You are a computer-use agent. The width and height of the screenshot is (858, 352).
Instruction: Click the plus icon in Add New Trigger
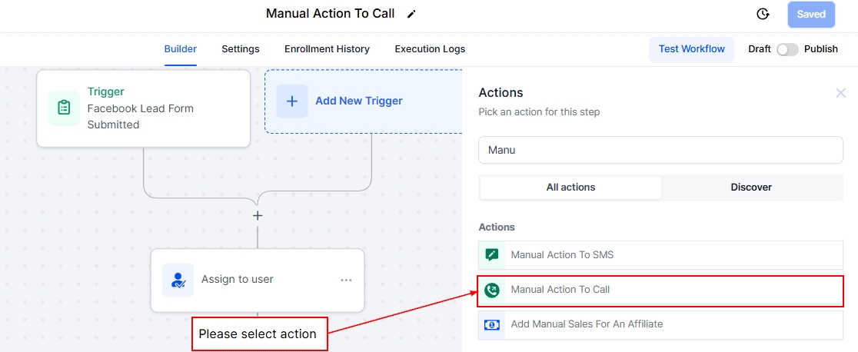click(x=292, y=101)
